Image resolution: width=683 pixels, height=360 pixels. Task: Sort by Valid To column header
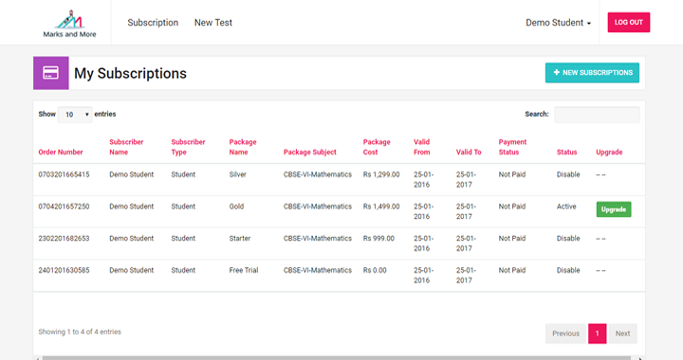click(469, 153)
